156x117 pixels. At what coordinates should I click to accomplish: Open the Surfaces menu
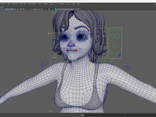(45, 4)
